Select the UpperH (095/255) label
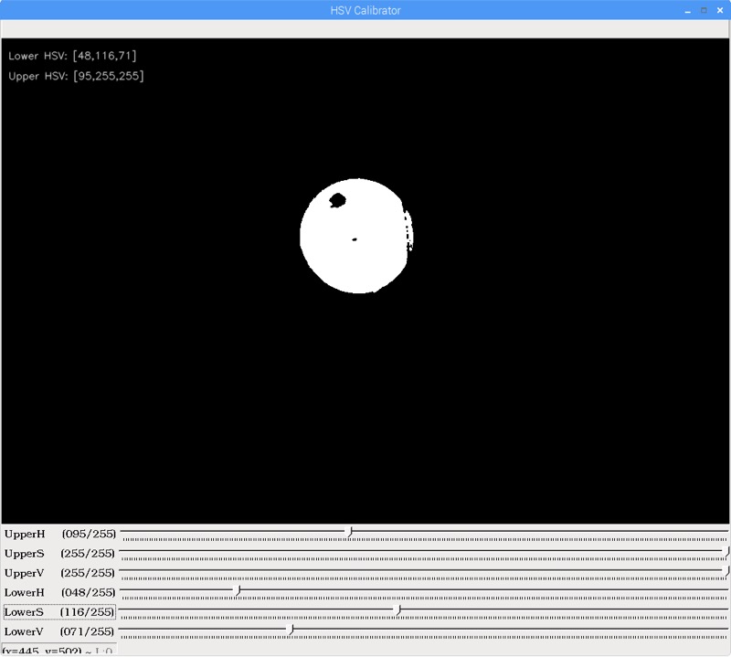Screen dimensions: 731x657 (x=59, y=534)
